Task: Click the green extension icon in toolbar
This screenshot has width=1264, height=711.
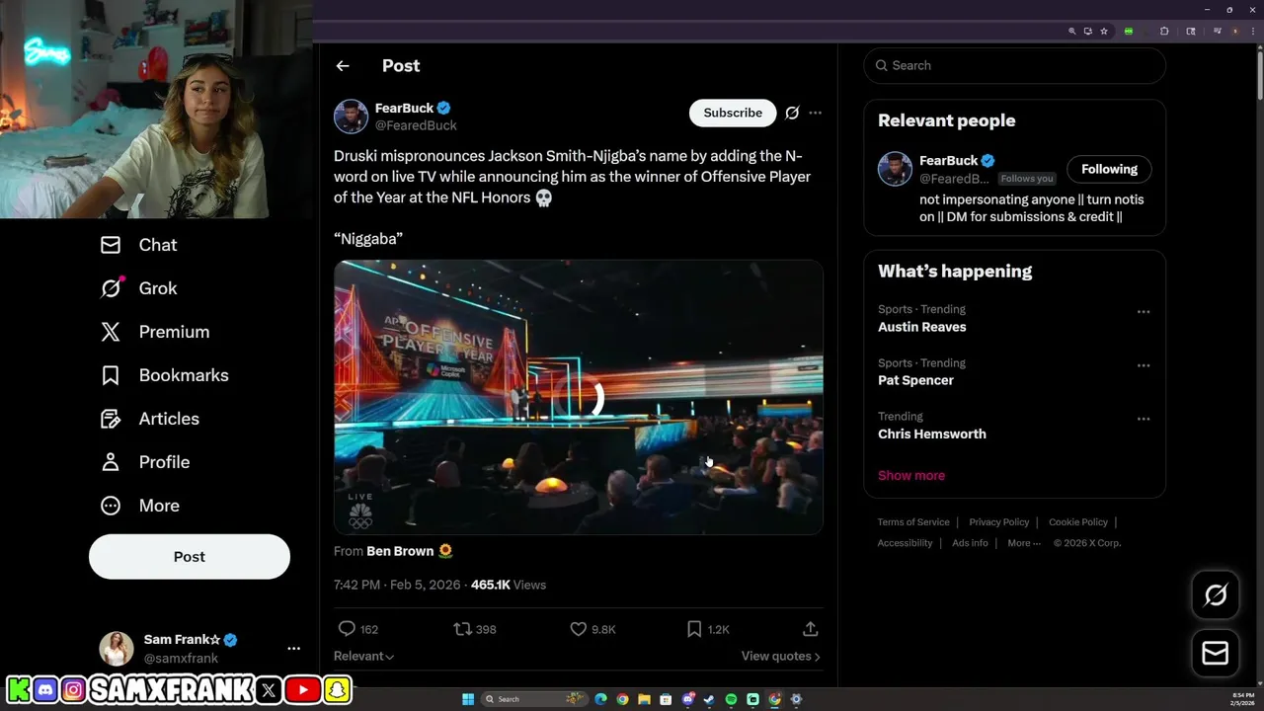Action: (x=1129, y=32)
